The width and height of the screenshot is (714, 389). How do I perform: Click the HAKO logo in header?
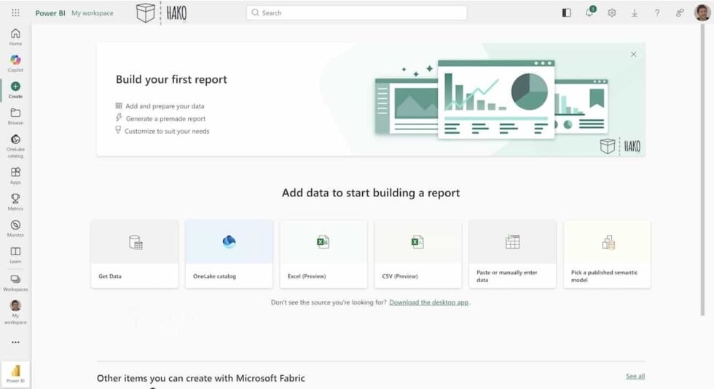162,13
